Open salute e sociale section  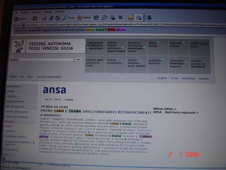[158, 47]
